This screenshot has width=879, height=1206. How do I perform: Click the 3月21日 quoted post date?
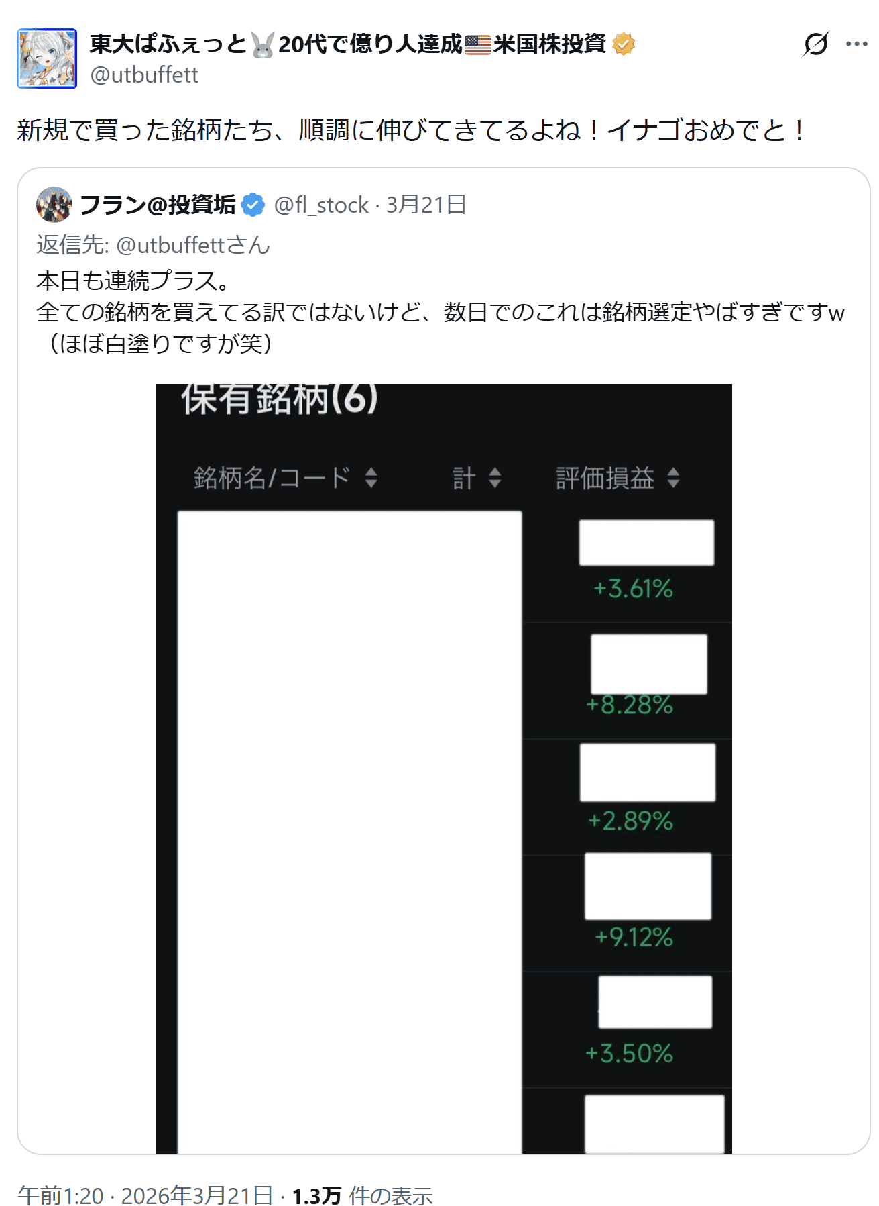coord(426,205)
